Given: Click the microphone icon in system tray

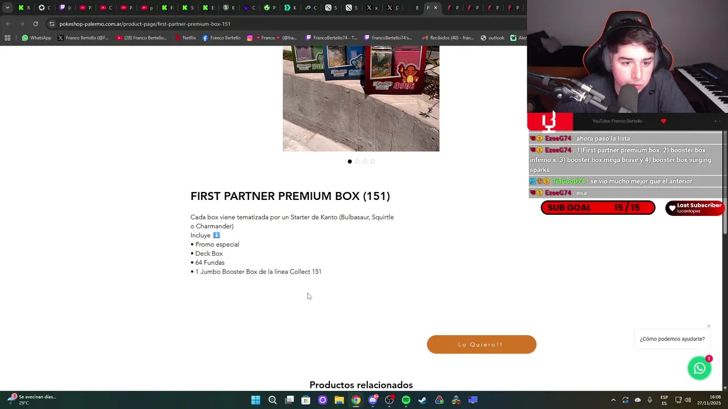Looking at the screenshot, I should pyautogui.click(x=650, y=400).
